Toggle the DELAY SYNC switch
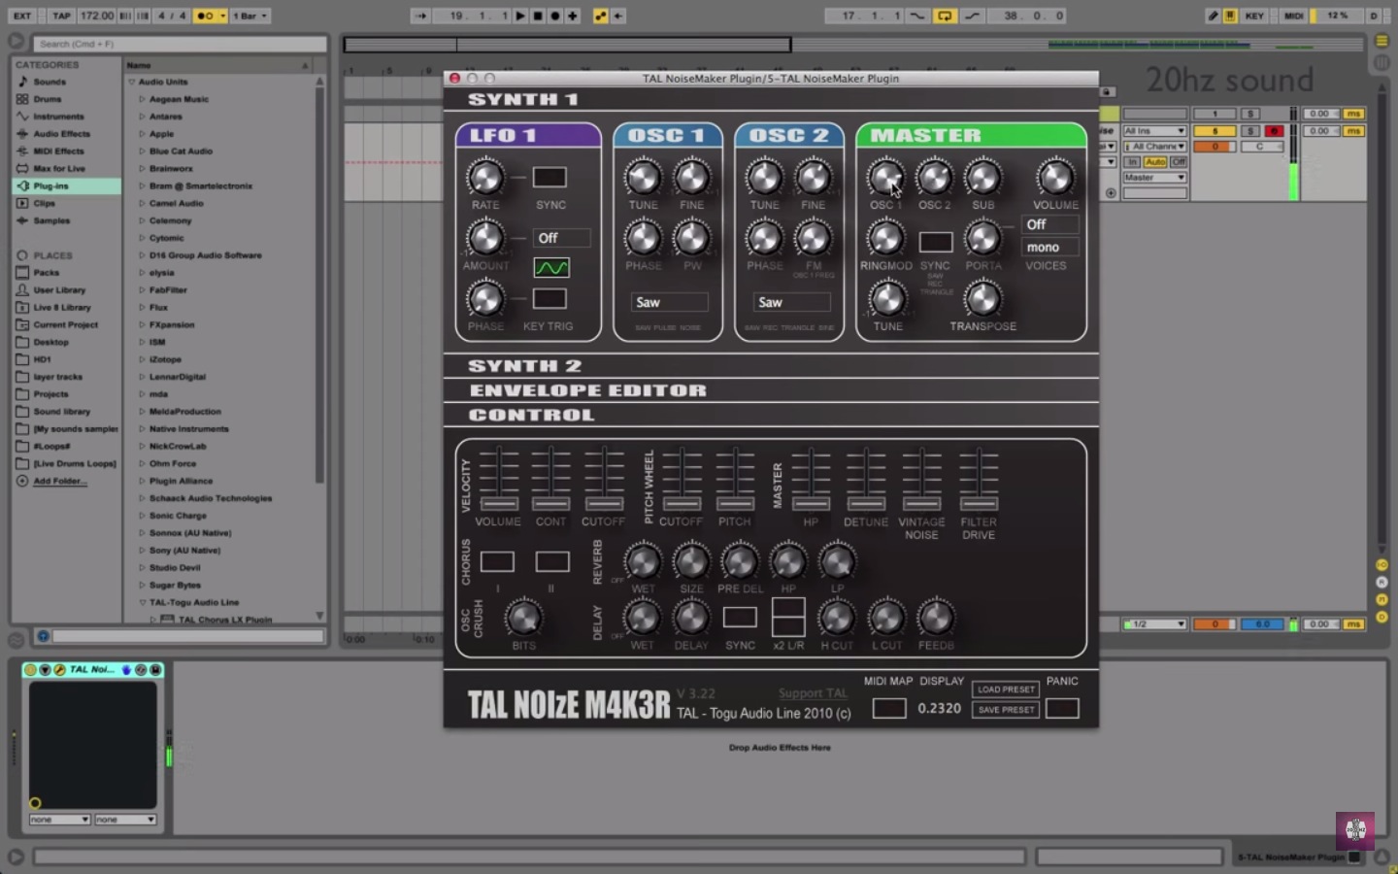 click(x=740, y=618)
